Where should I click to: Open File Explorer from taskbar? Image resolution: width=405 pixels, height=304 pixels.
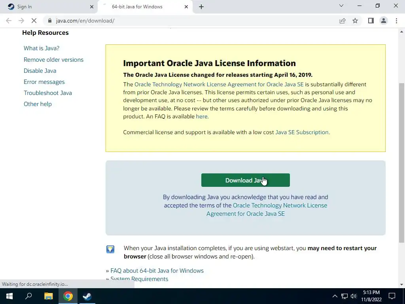coord(48,296)
